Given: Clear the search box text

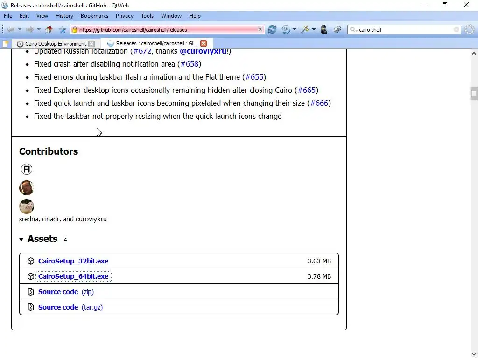Looking at the screenshot, I should 457,29.
